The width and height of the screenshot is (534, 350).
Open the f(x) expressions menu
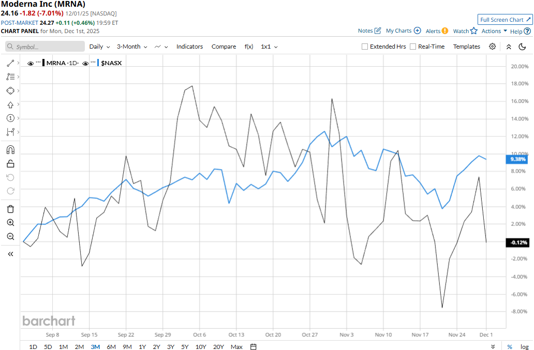click(x=248, y=47)
